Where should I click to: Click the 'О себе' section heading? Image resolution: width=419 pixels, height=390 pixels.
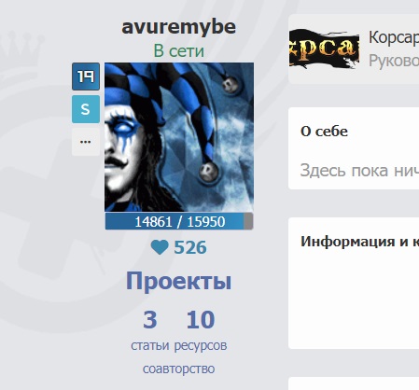(324, 132)
